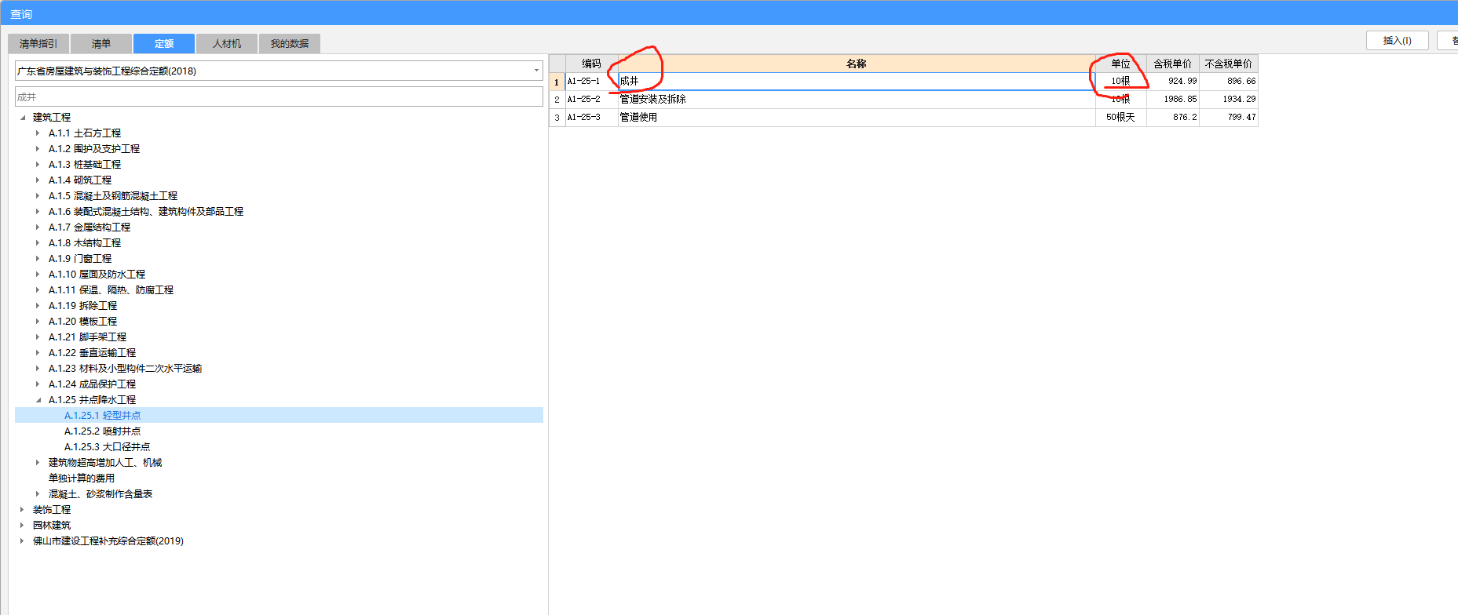The image size is (1458, 615).
Task: Click the 成井 name cell
Action: click(857, 82)
